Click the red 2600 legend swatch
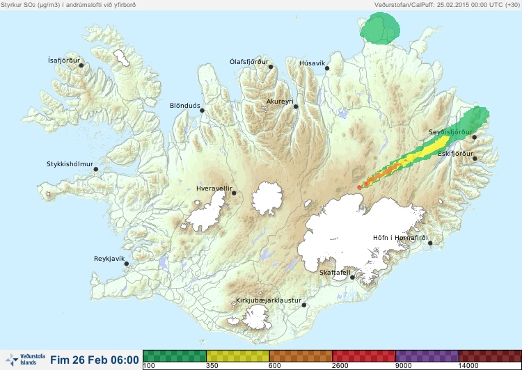Image resolution: width=522 pixels, height=370 pixels. (364, 356)
